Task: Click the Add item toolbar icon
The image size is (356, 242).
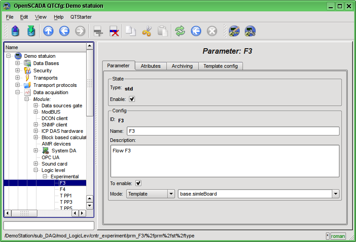Action: [98, 31]
